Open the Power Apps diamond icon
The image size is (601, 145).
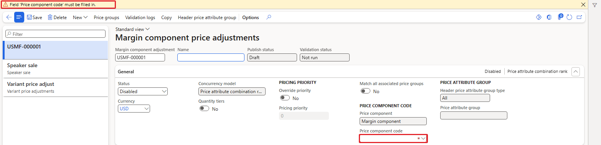(x=538, y=17)
